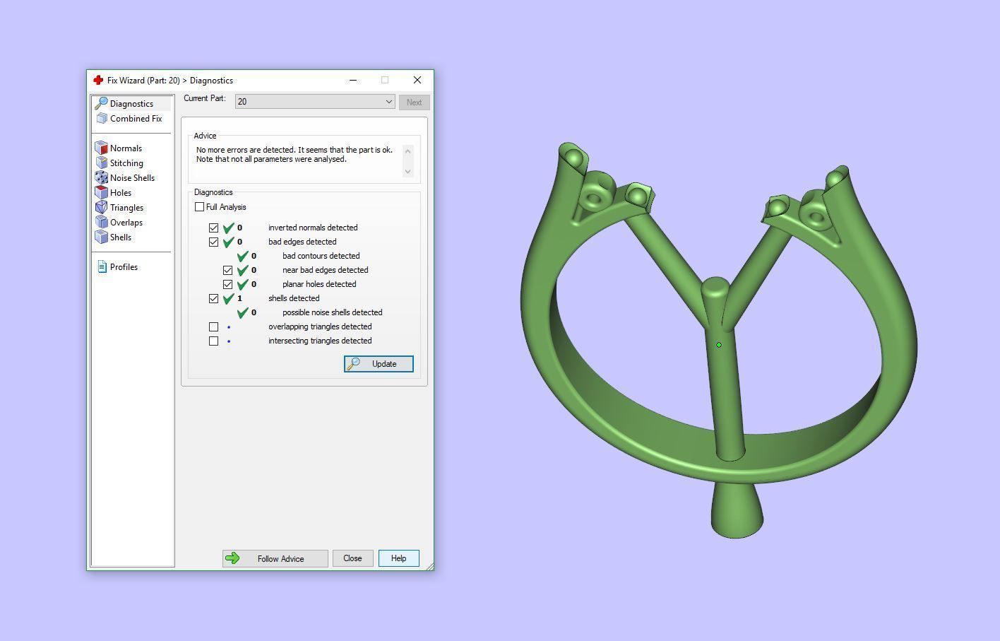Image resolution: width=1000 pixels, height=641 pixels.
Task: Enable the Full Analysis checkbox
Action: pos(199,207)
